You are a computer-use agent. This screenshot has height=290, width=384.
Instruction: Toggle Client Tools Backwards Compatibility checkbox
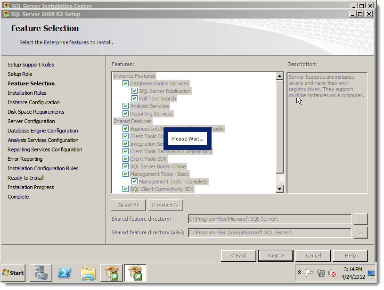(x=125, y=151)
